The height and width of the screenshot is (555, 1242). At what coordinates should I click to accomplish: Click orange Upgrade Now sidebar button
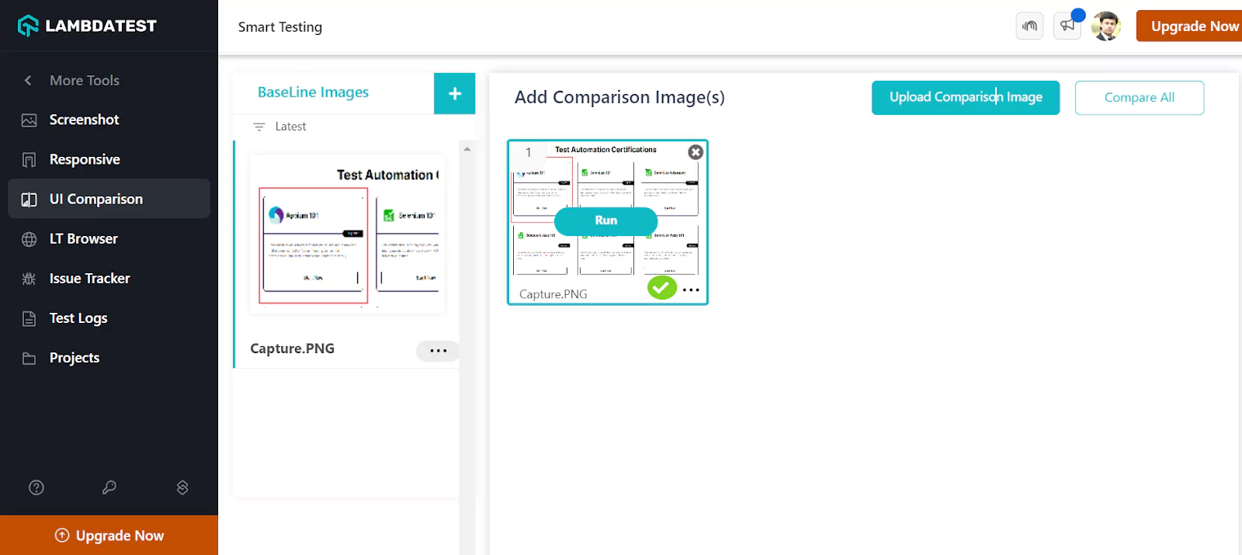[109, 536]
